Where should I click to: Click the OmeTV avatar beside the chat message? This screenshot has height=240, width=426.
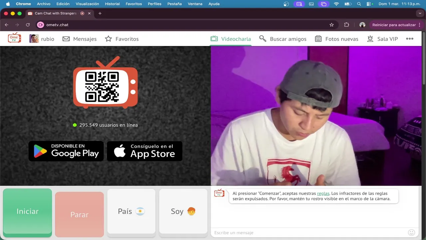(219, 193)
